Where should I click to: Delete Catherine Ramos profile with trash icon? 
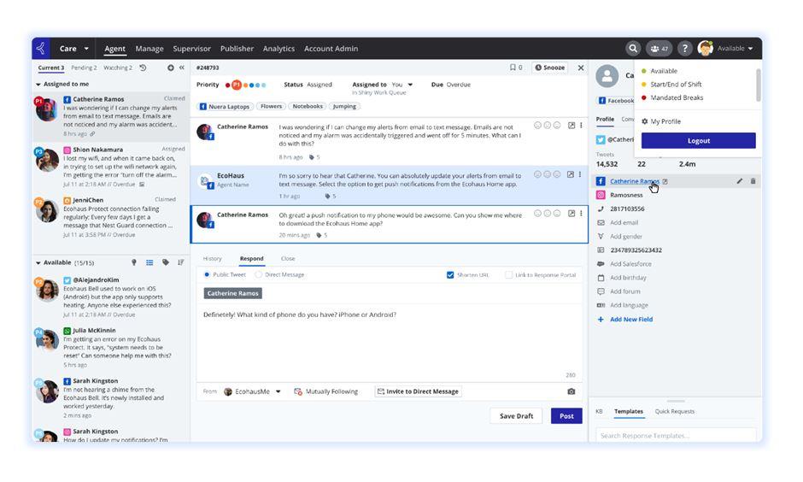[753, 181]
